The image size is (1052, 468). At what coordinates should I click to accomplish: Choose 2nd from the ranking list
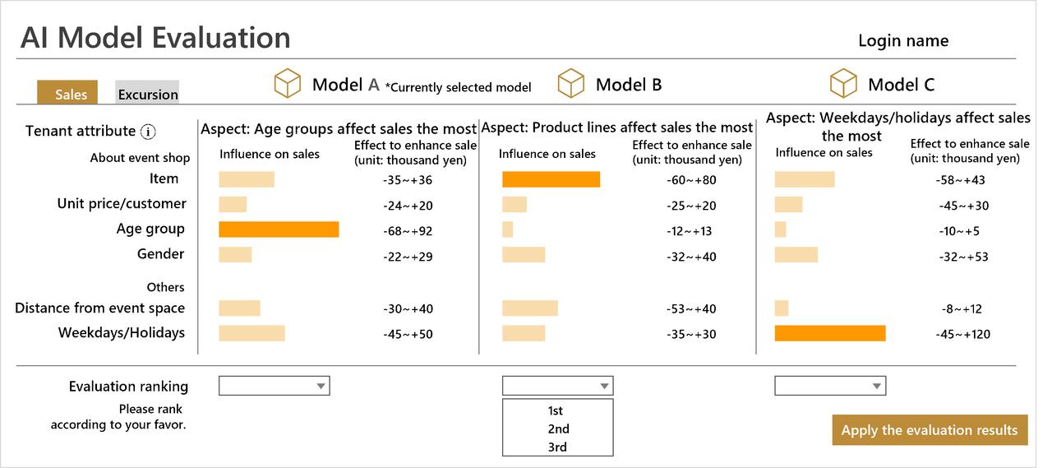pos(557,429)
